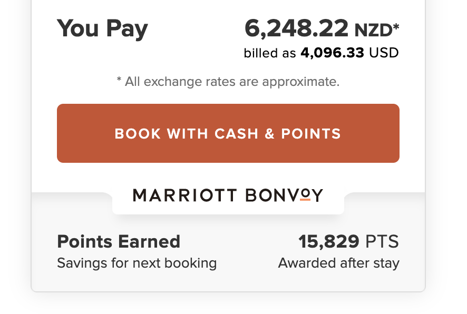The width and height of the screenshot is (467, 314).
Task: Click the Marriott Bonvoy logo
Action: 228,196
